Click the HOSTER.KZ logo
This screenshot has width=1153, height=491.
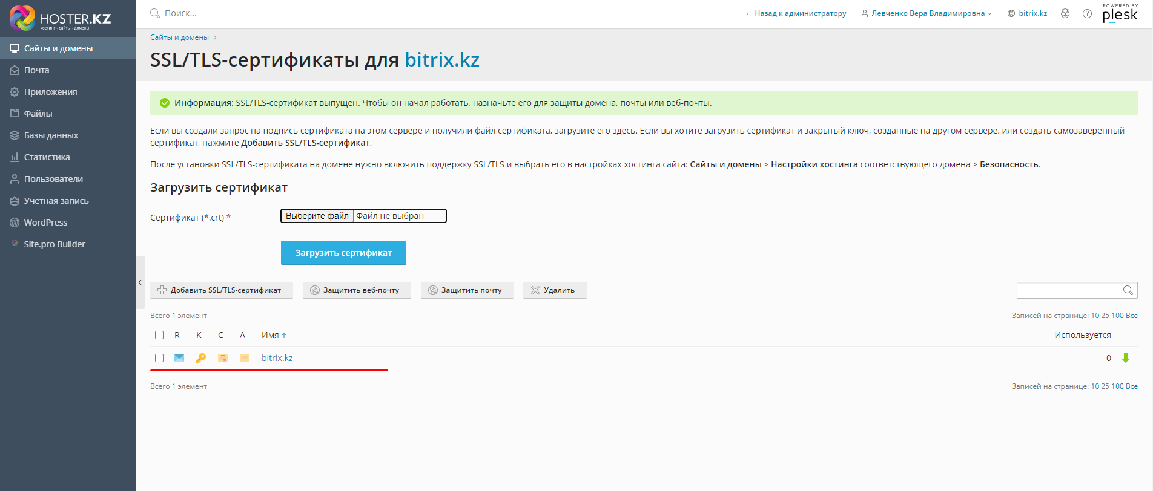click(61, 18)
